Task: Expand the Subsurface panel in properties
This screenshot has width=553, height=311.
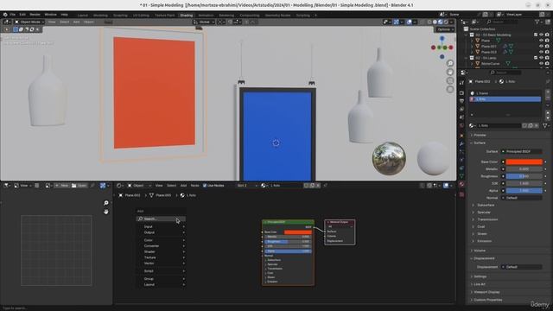Action: pyautogui.click(x=486, y=206)
